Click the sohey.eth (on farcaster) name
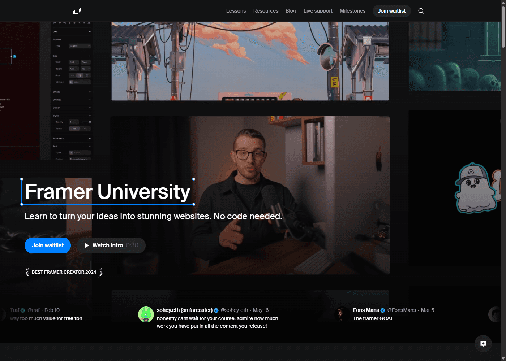 click(x=185, y=310)
